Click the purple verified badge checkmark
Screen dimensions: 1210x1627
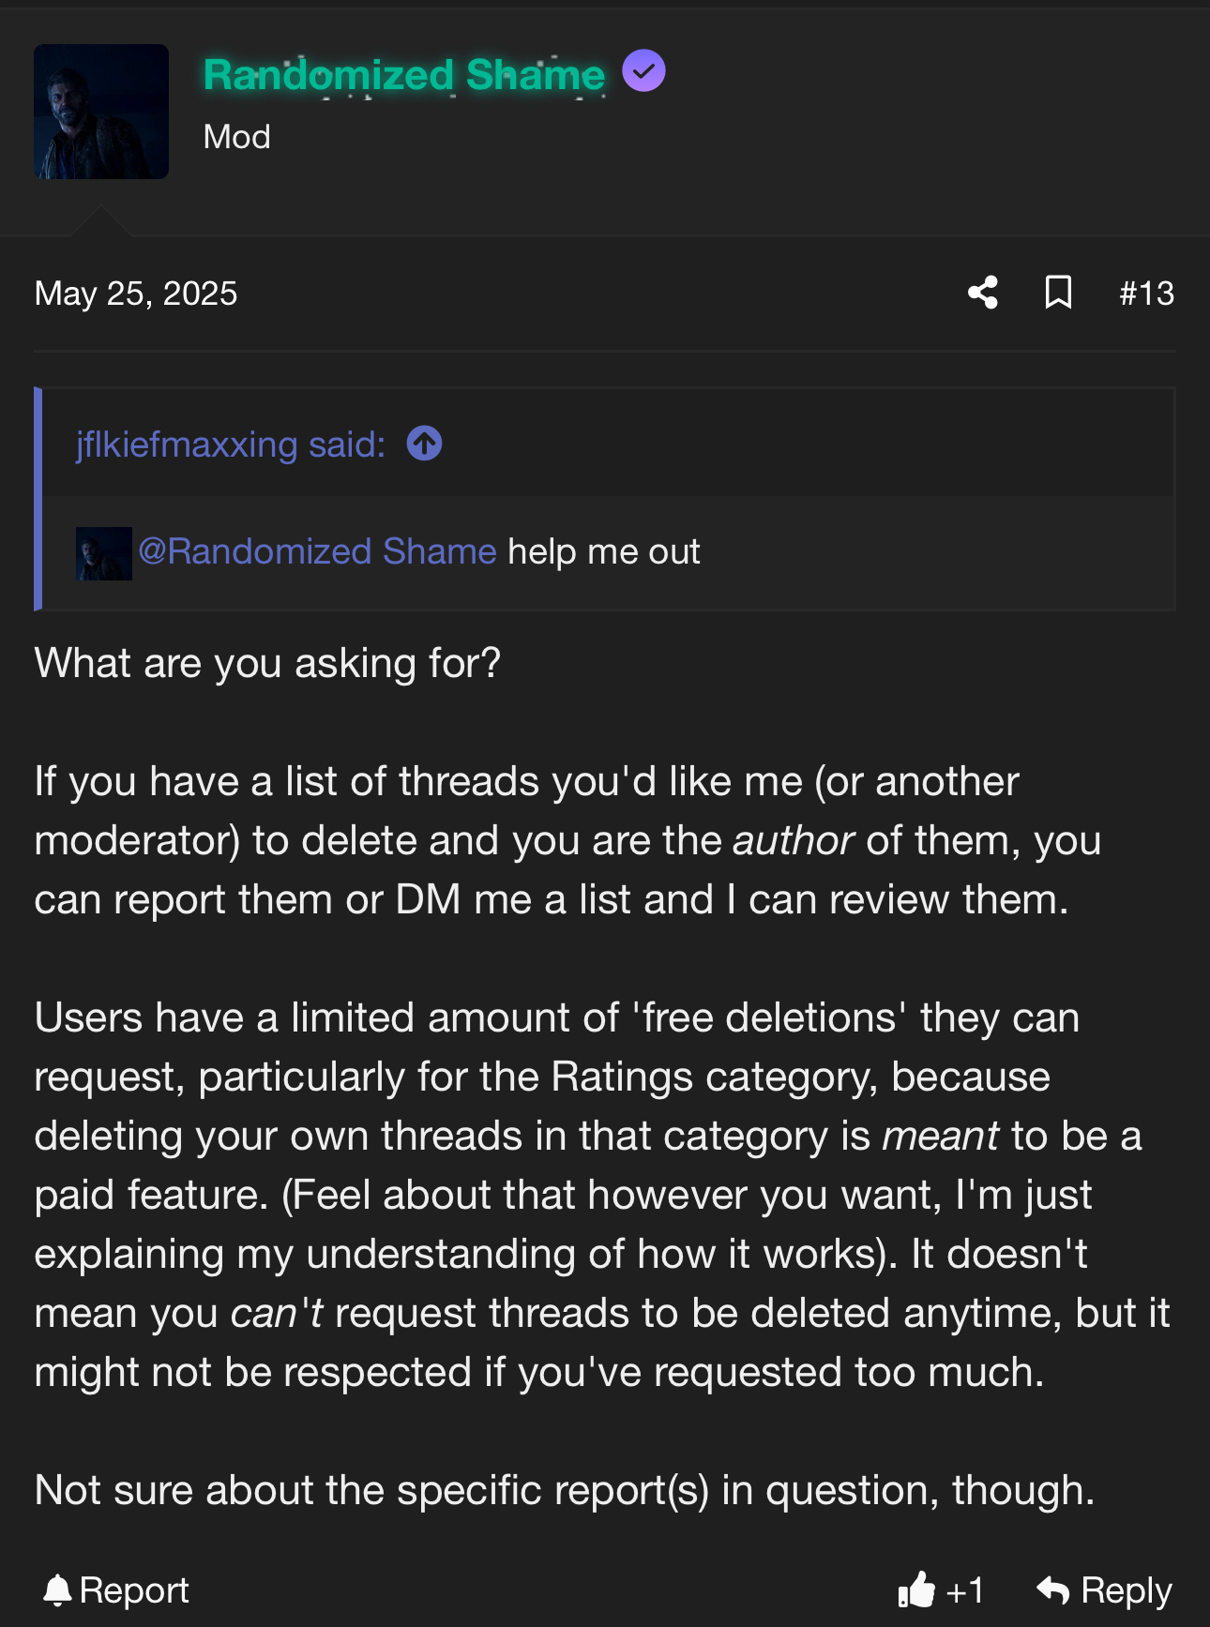click(643, 71)
